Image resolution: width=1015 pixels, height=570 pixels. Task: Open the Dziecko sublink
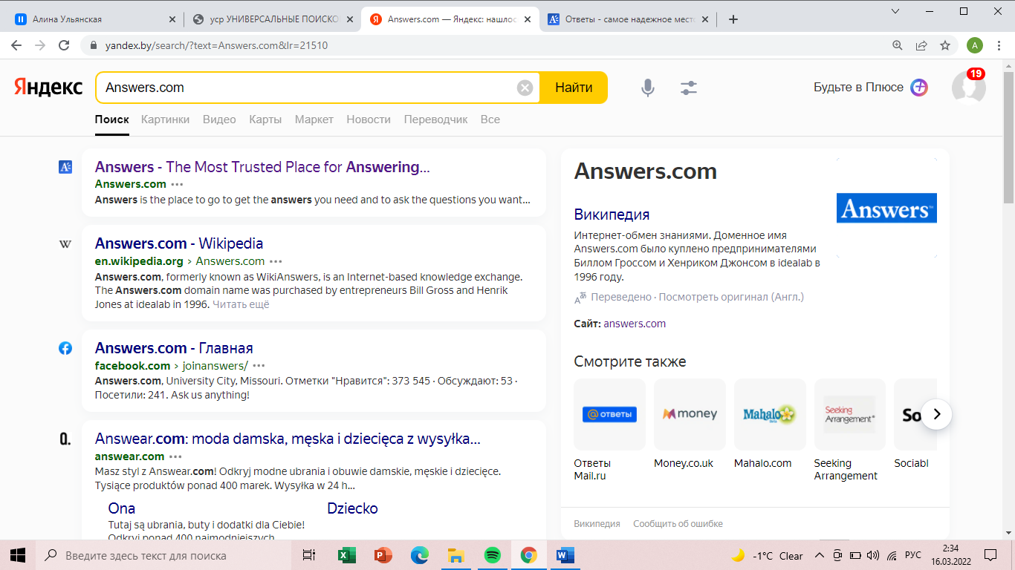pyautogui.click(x=352, y=508)
